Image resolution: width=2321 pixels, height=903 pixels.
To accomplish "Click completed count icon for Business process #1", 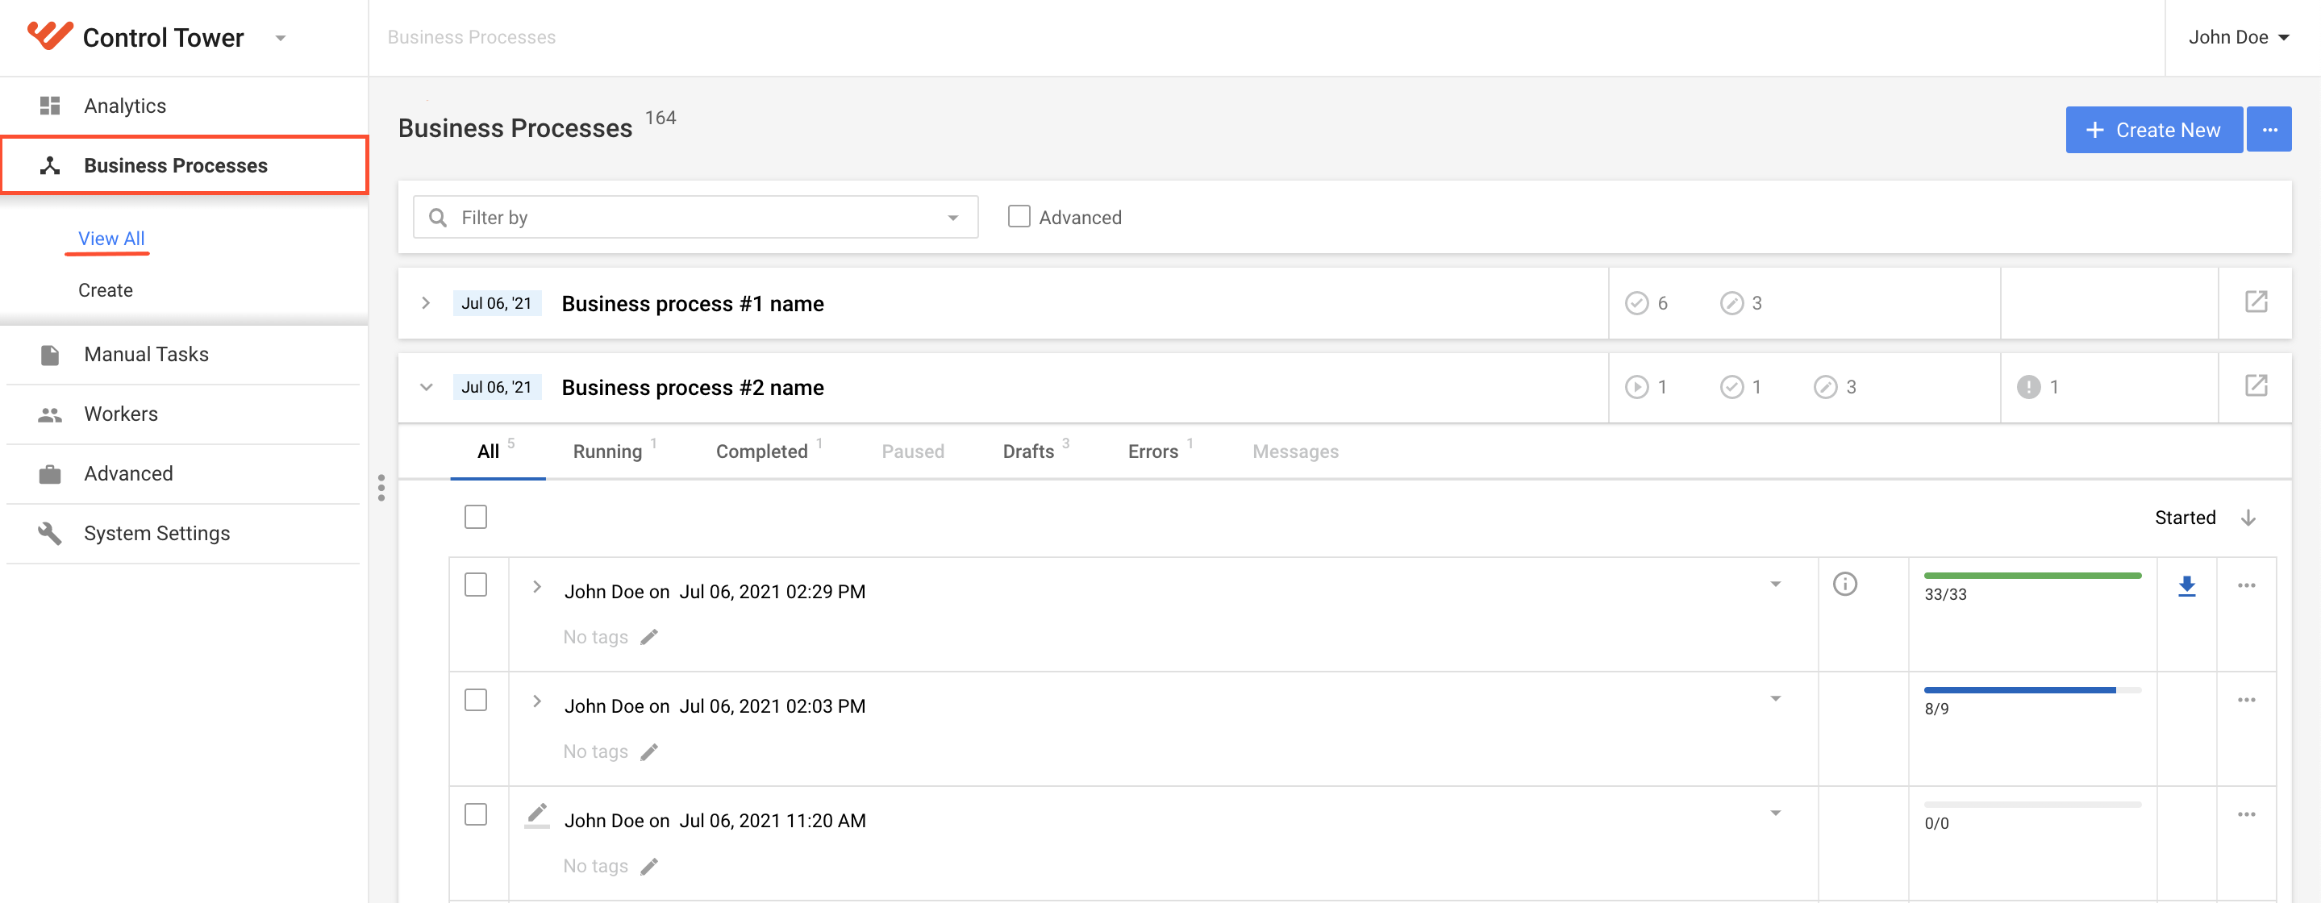I will tap(1636, 303).
